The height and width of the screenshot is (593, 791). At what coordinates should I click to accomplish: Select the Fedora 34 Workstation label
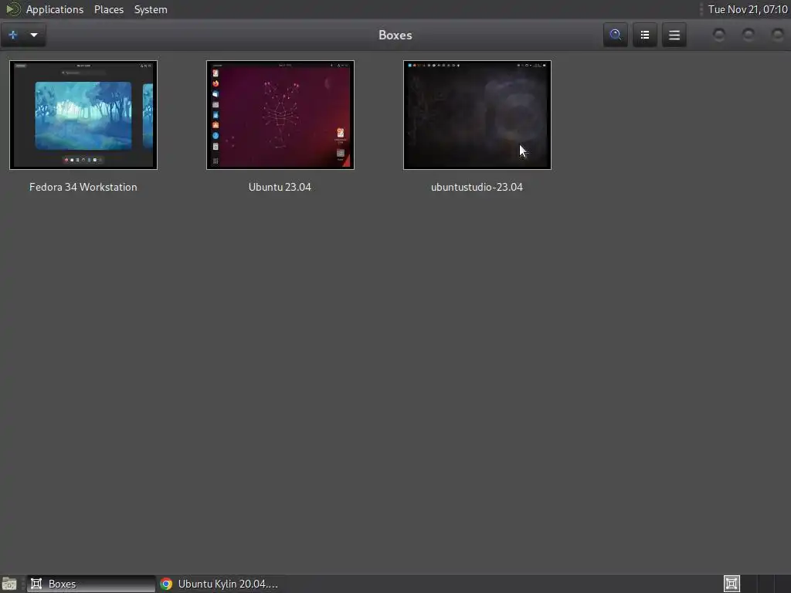pos(83,187)
